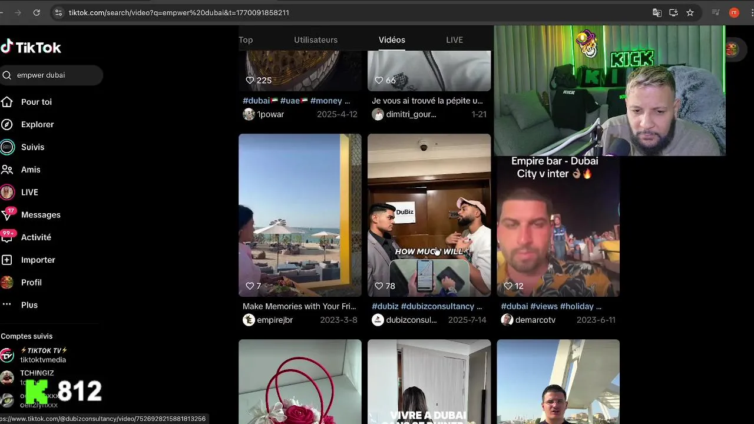
Task: Click the tiktoktvmedia account avatar
Action: pos(7,355)
